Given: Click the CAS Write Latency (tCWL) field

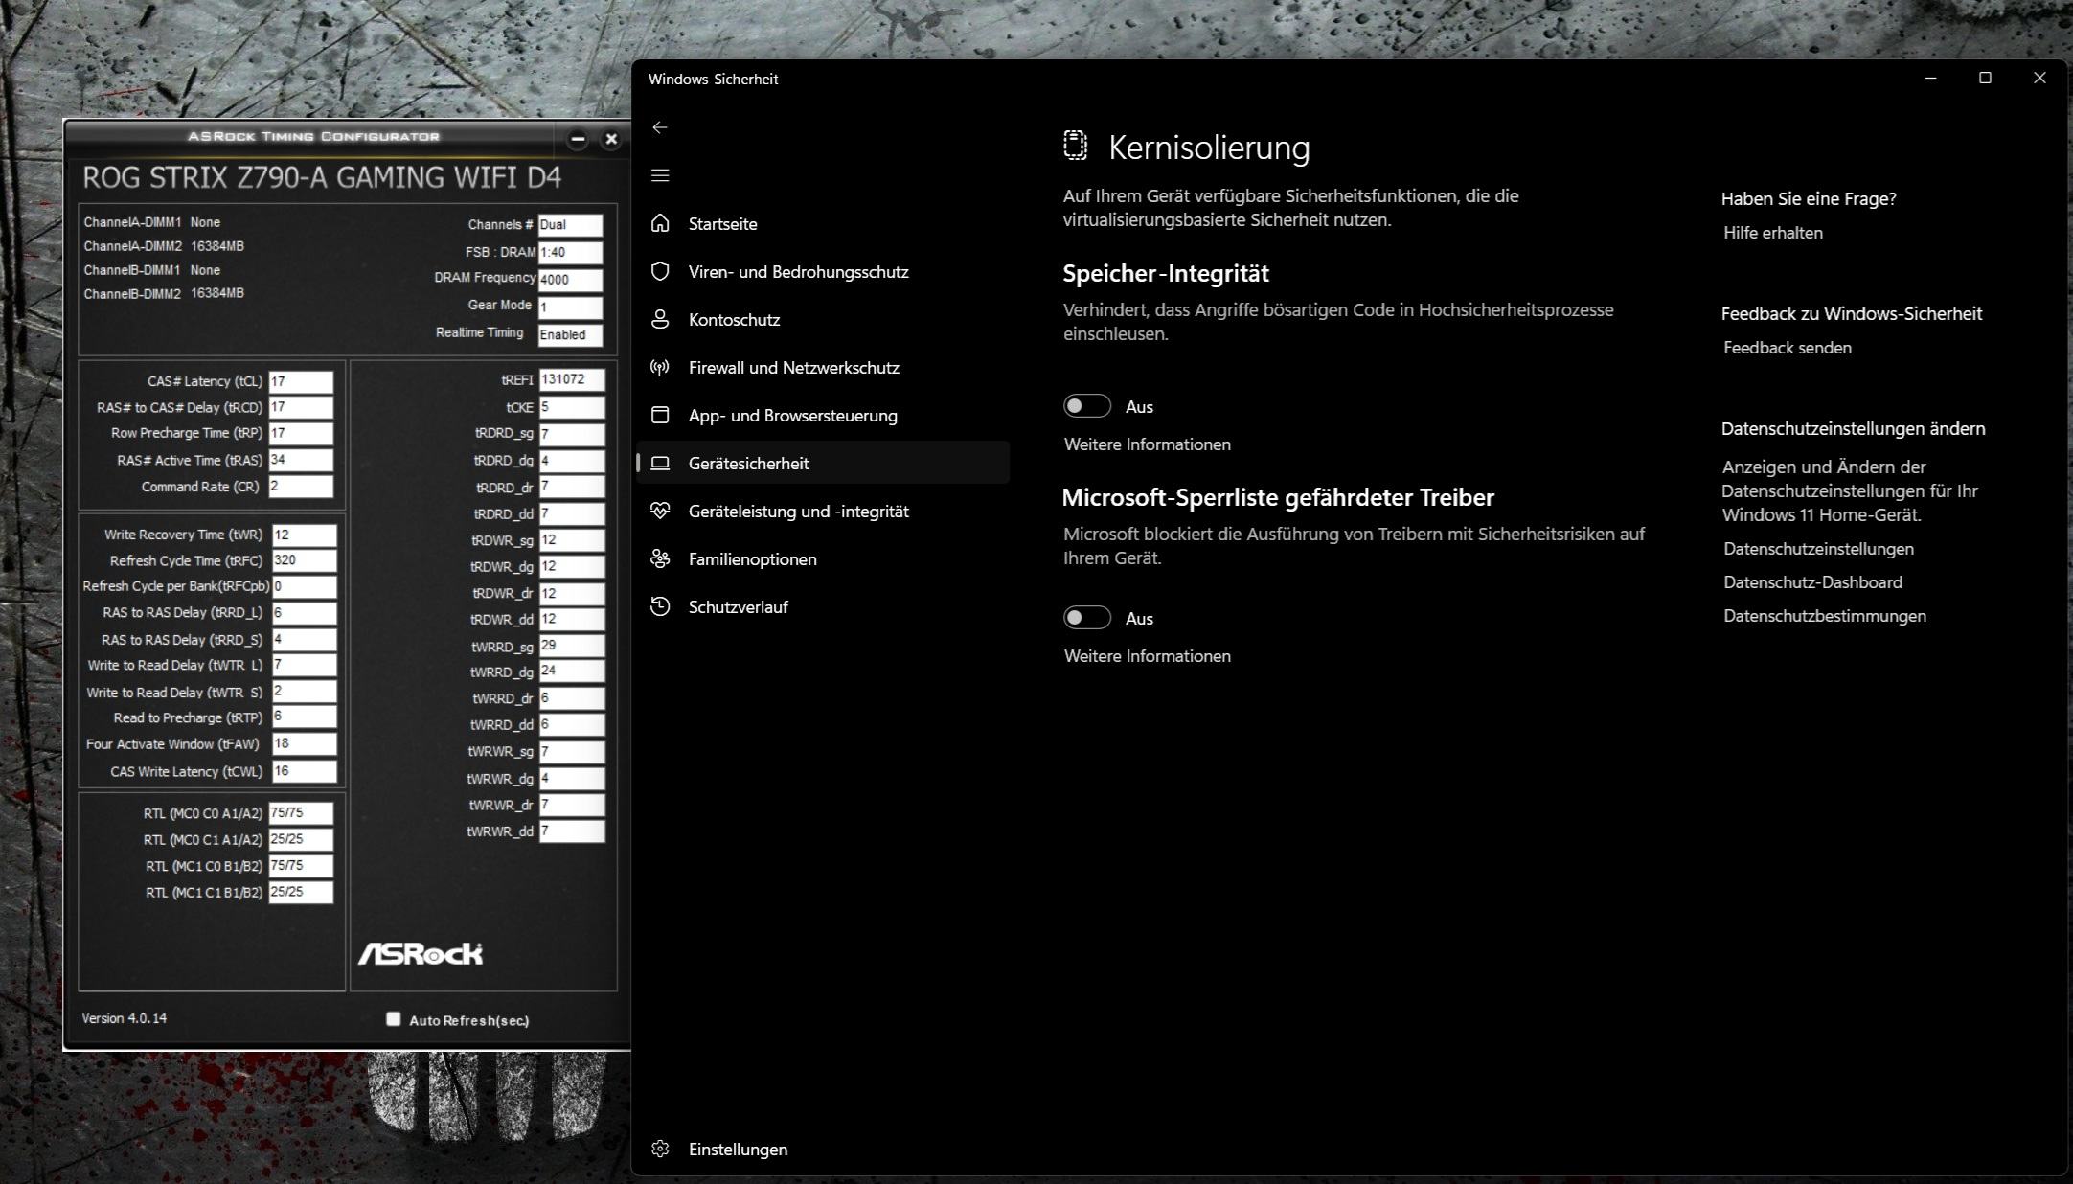Looking at the screenshot, I should pos(304,771).
